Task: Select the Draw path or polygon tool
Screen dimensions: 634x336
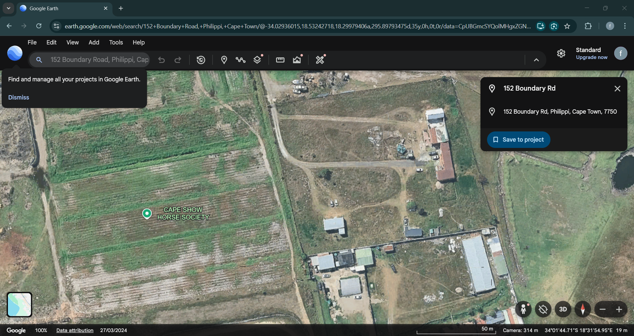Action: (x=240, y=60)
